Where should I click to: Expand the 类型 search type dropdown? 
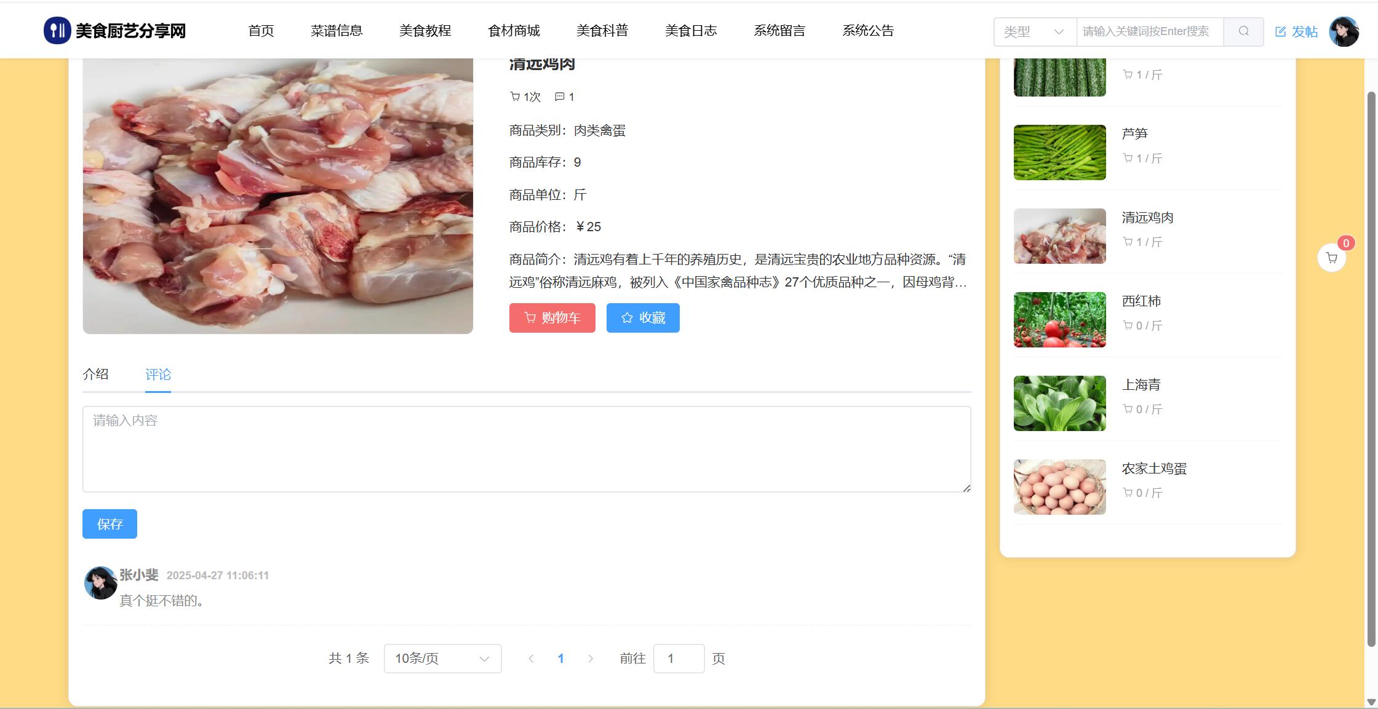click(1035, 31)
